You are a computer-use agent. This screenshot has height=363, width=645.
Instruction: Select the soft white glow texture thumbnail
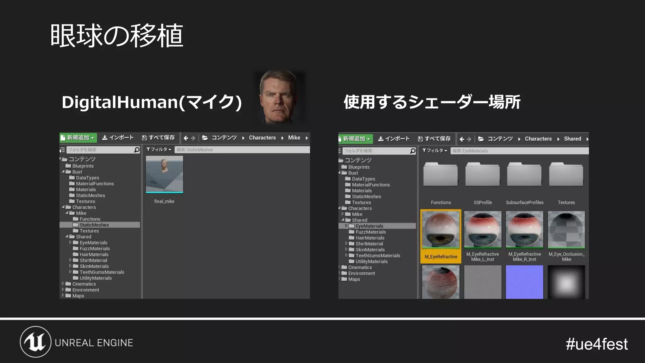coord(566,282)
